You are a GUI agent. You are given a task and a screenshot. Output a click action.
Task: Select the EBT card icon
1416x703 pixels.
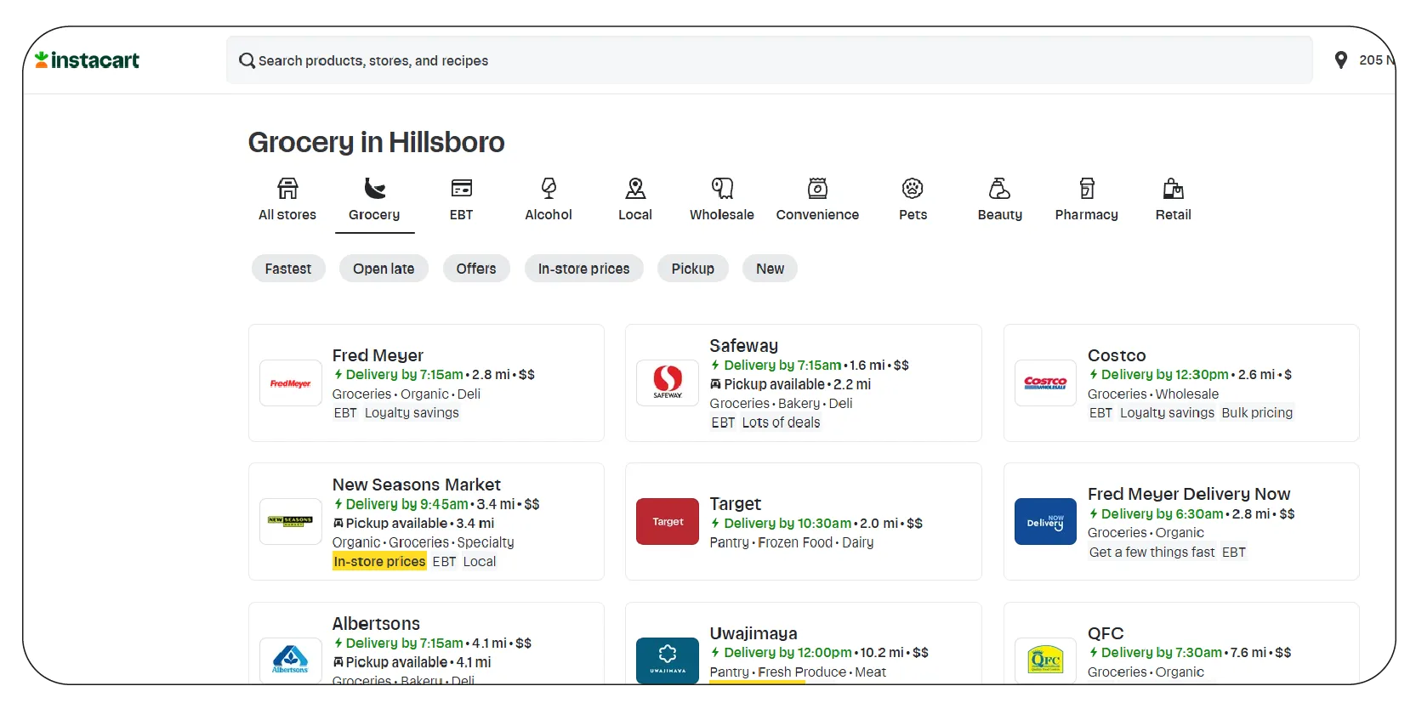coord(461,188)
